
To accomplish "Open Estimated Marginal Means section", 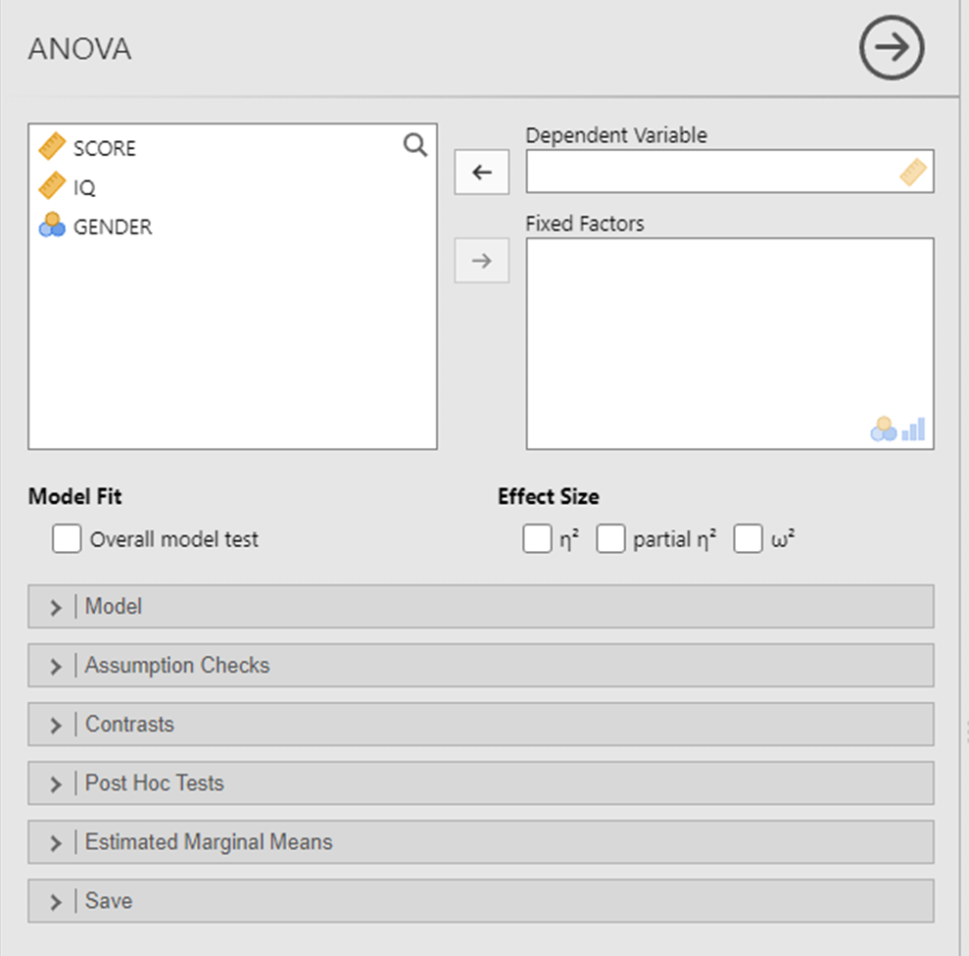I will (x=480, y=842).
